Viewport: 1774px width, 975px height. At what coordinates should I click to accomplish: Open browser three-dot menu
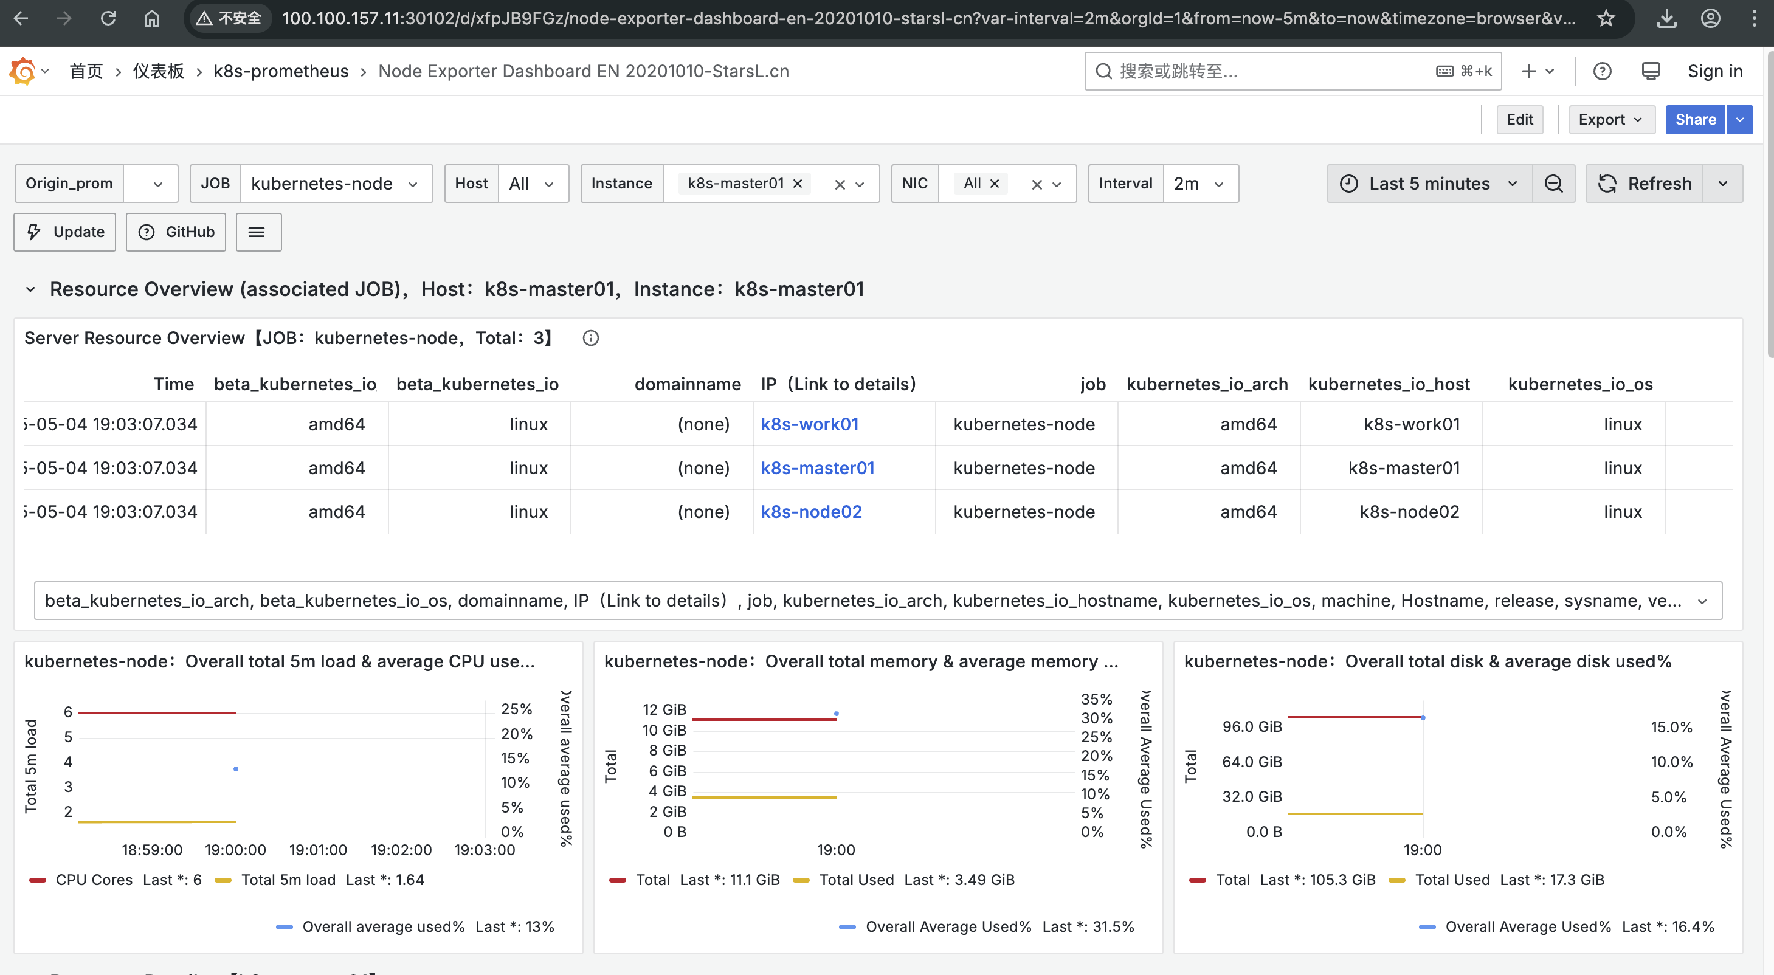click(x=1754, y=19)
